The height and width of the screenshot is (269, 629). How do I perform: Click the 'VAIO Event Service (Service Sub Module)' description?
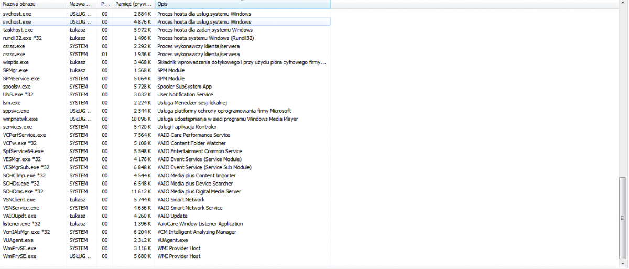[x=204, y=167]
